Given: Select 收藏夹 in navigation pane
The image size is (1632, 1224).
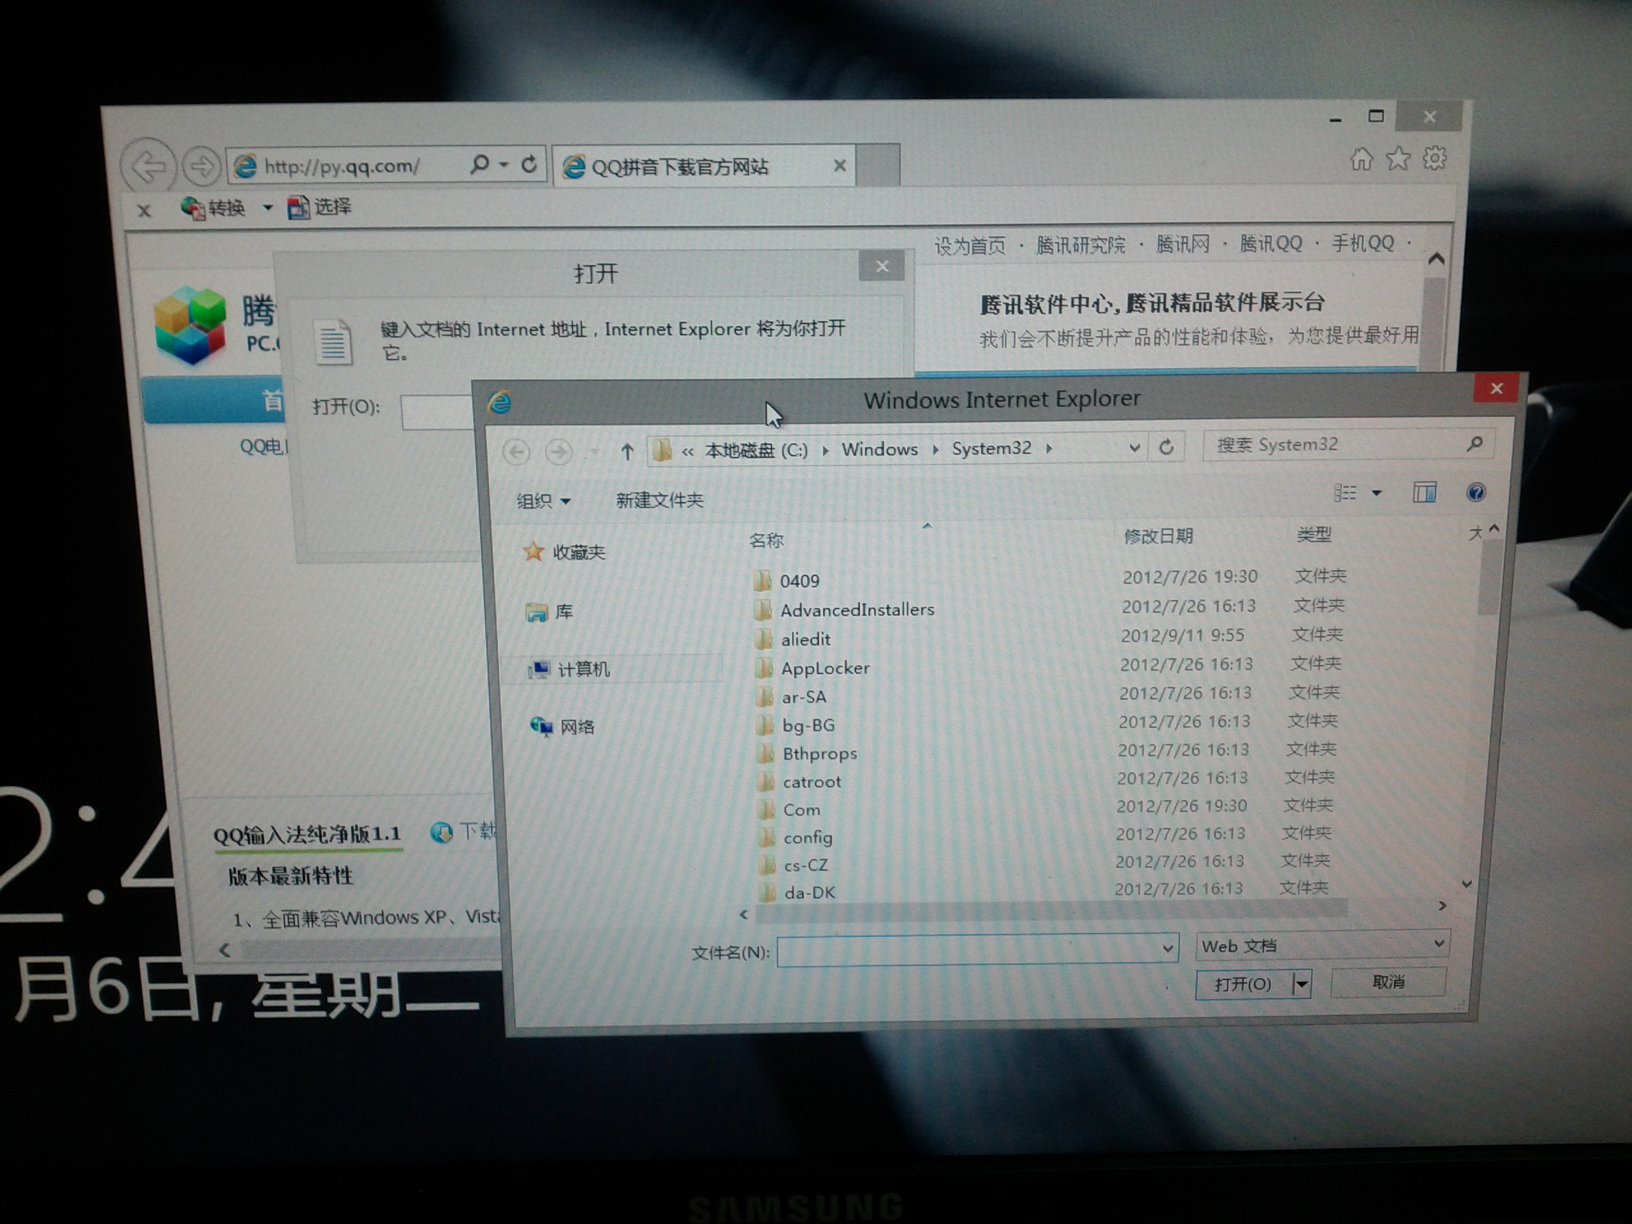Looking at the screenshot, I should (x=564, y=552).
